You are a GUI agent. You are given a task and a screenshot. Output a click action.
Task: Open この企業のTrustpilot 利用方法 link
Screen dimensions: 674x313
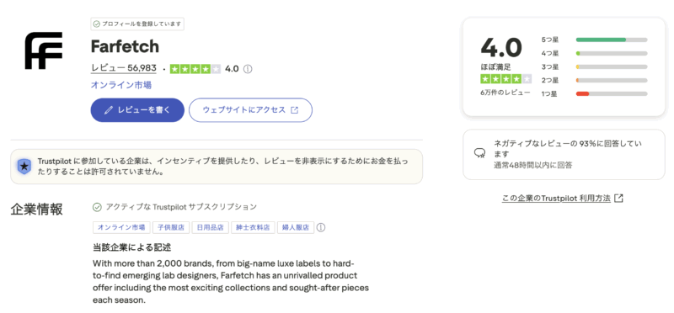pos(556,199)
